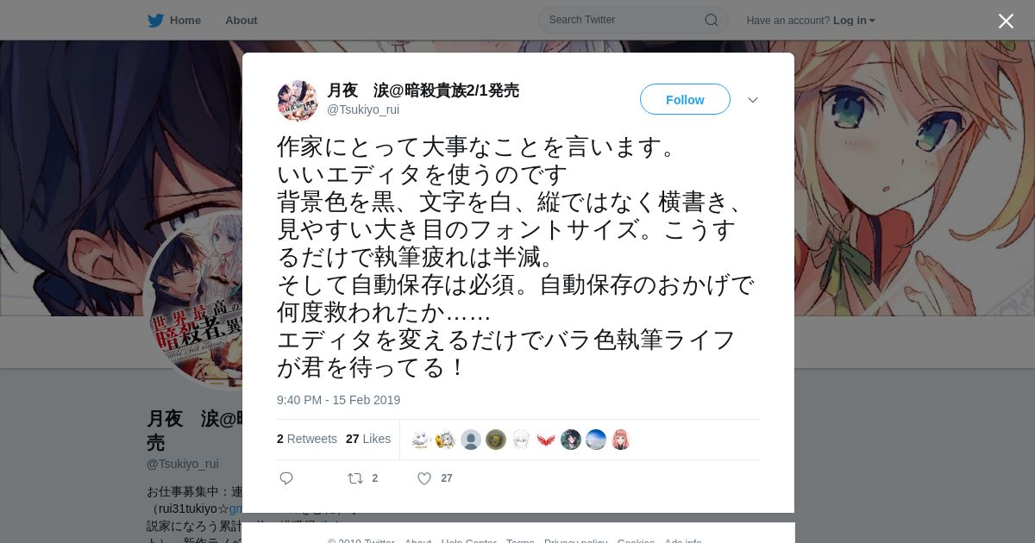Go to Home in the top navigation
Image resolution: width=1035 pixels, height=543 pixels.
pyautogui.click(x=185, y=20)
